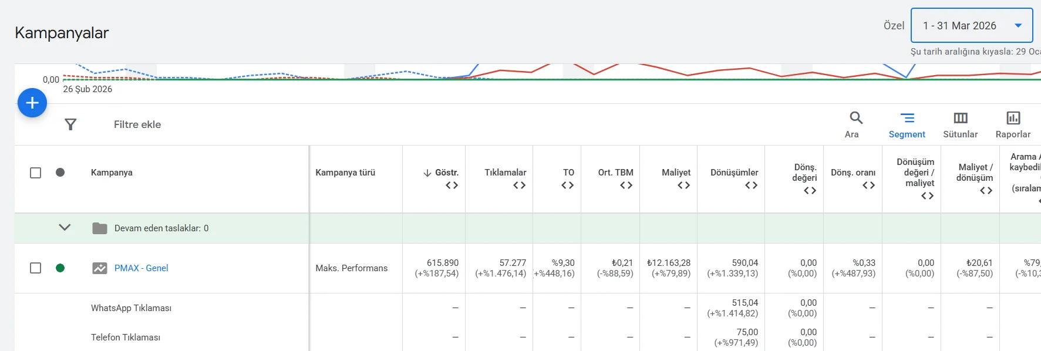Screen dimensions: 1041x351
Task: Sort by the Kampanya column header
Action: 112,173
